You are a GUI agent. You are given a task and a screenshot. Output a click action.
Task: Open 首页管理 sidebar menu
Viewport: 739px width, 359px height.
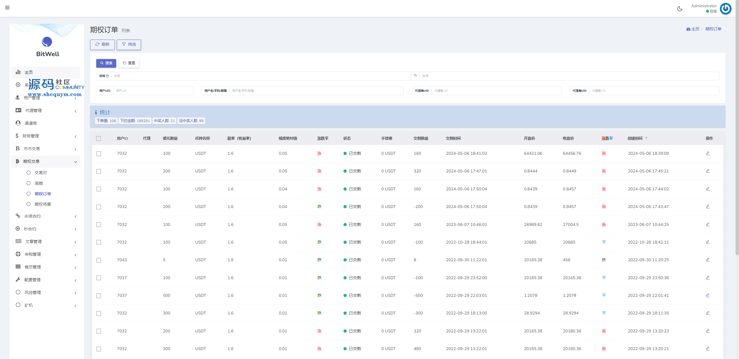pyautogui.click(x=46, y=267)
